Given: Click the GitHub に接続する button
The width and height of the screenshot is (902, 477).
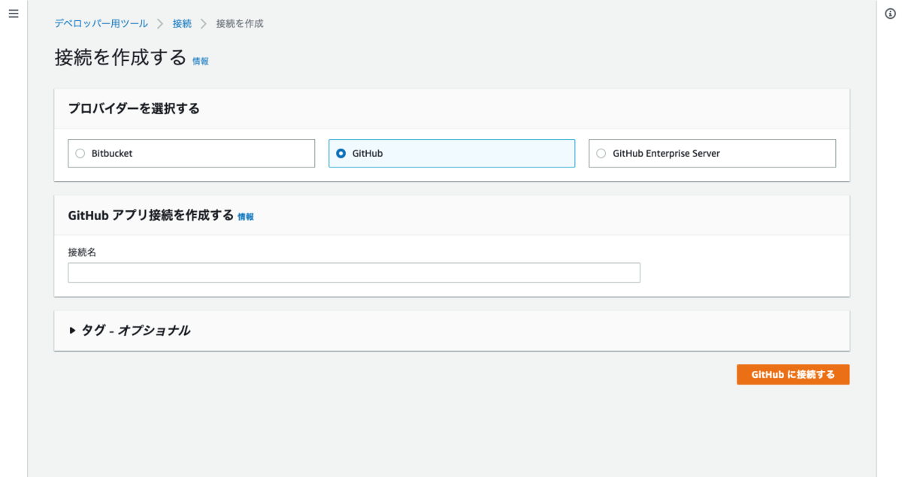Looking at the screenshot, I should pos(793,374).
